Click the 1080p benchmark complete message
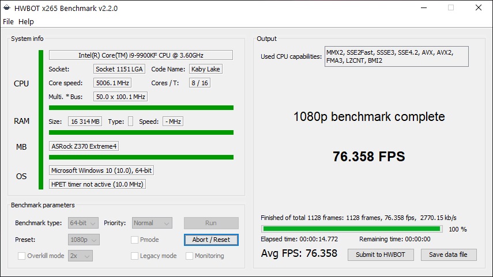493x277 pixels. pyautogui.click(x=369, y=117)
